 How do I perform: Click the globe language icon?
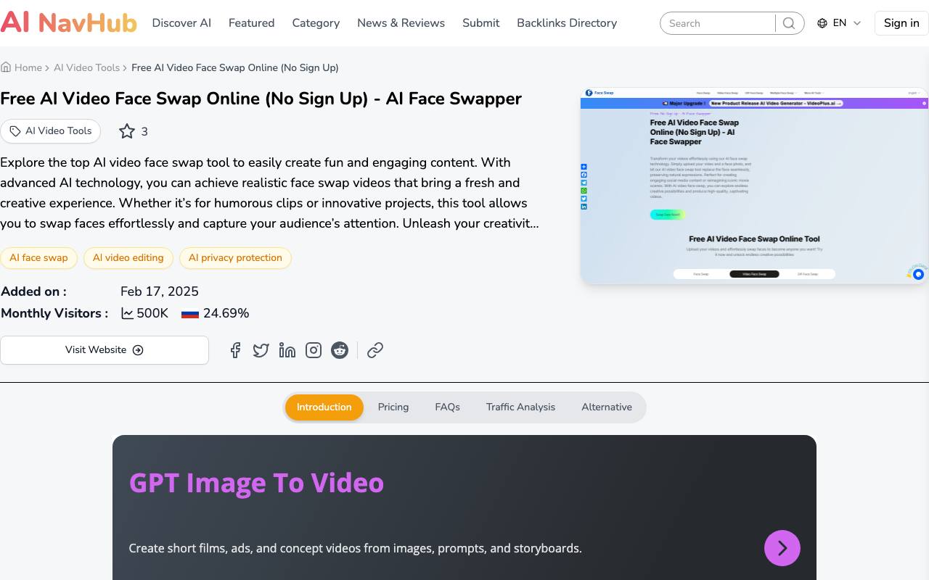[822, 23]
